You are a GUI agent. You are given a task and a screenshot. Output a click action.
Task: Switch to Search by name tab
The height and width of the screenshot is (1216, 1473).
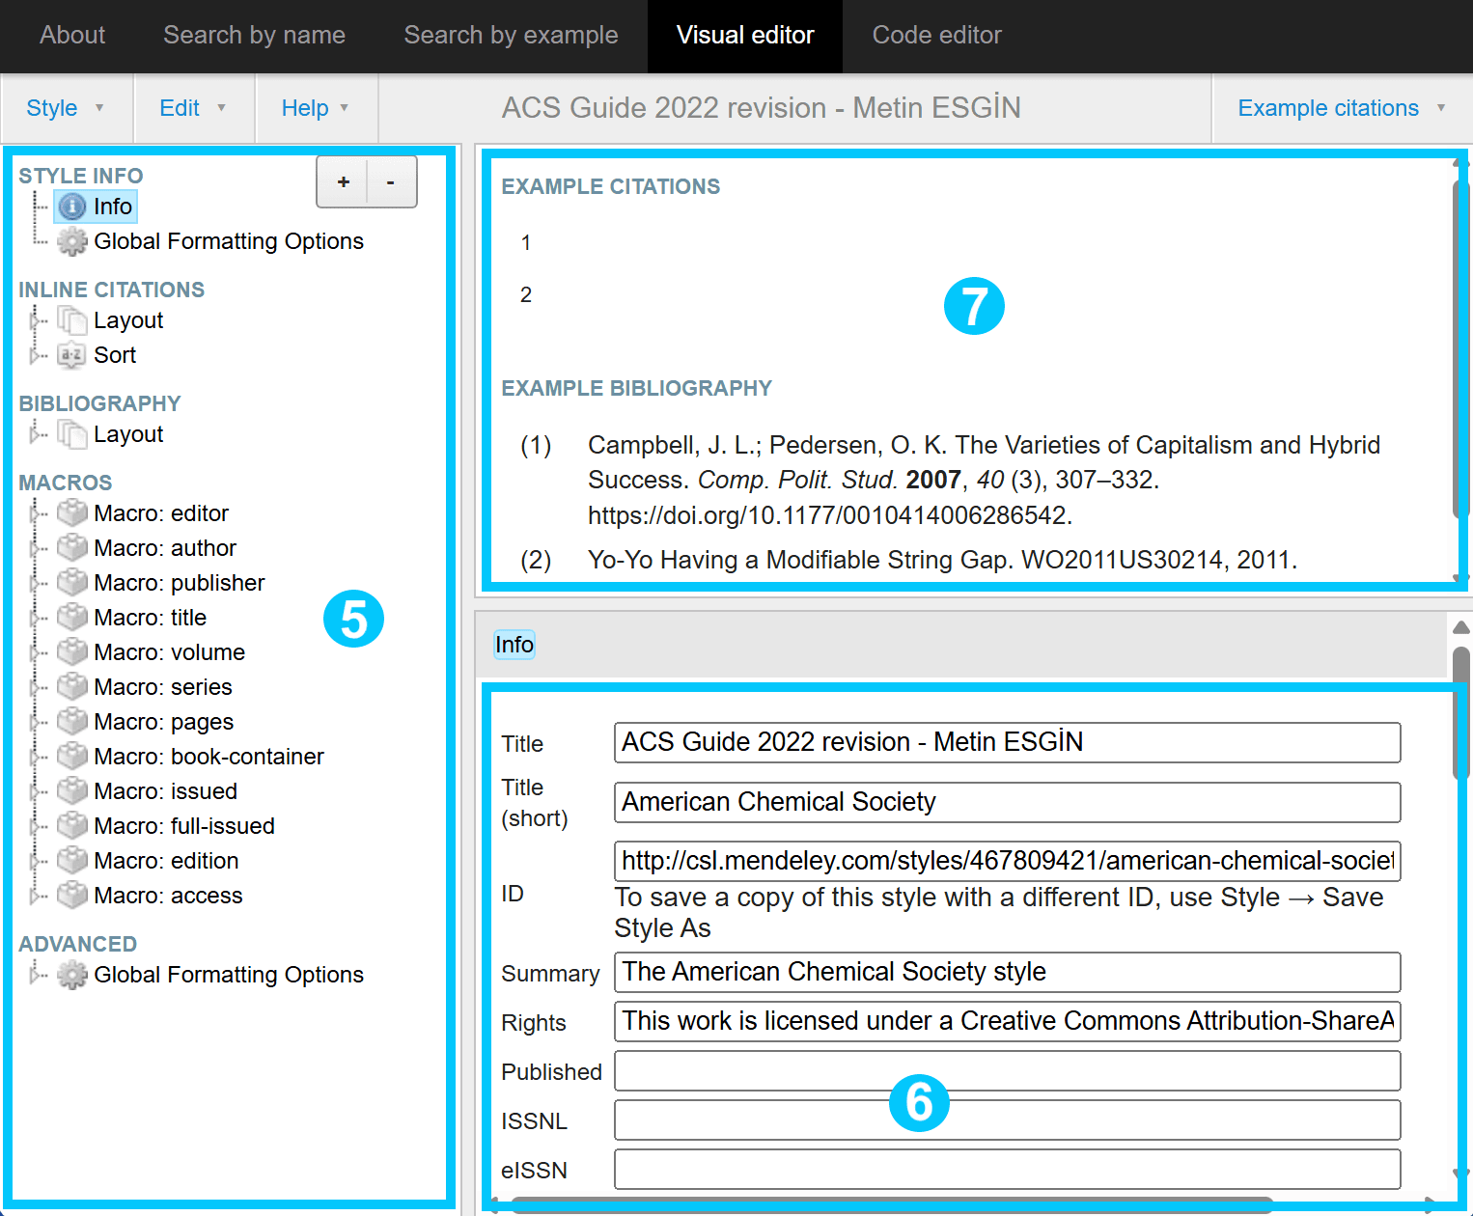click(254, 36)
